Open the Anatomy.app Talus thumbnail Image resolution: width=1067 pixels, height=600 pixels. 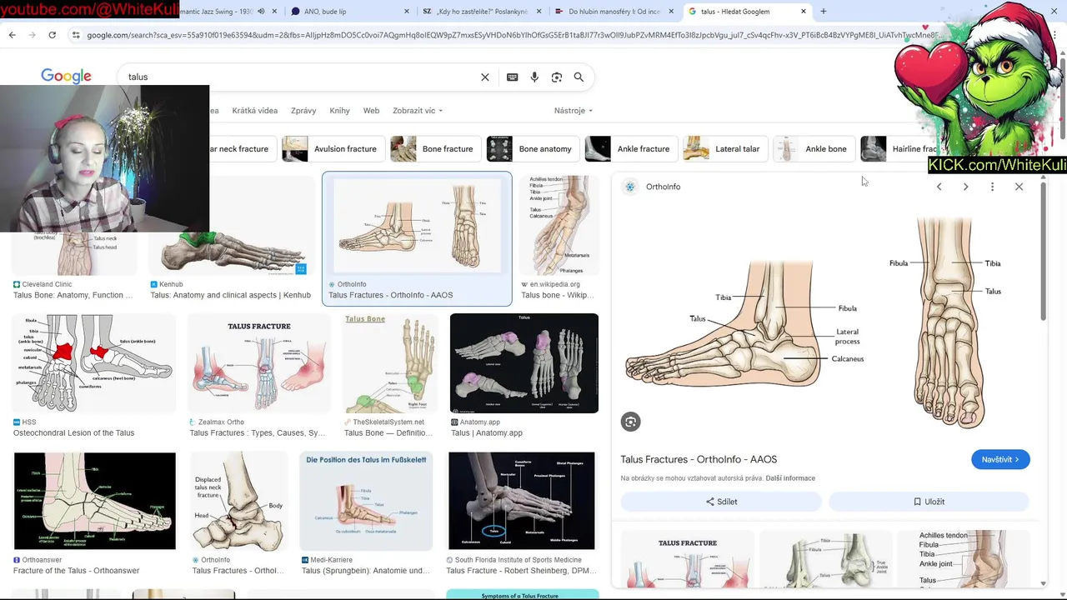point(523,362)
